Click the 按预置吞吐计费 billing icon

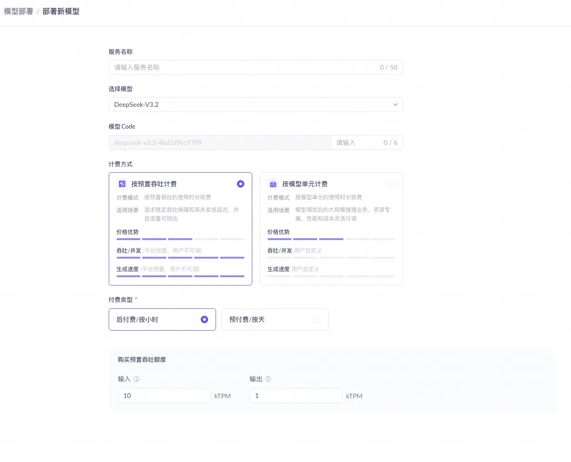122,184
